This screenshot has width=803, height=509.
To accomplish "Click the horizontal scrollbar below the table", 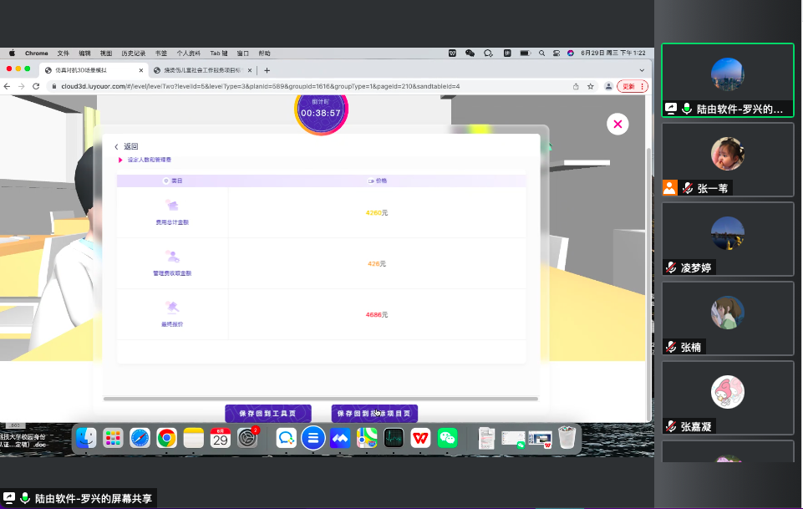I will point(320,399).
